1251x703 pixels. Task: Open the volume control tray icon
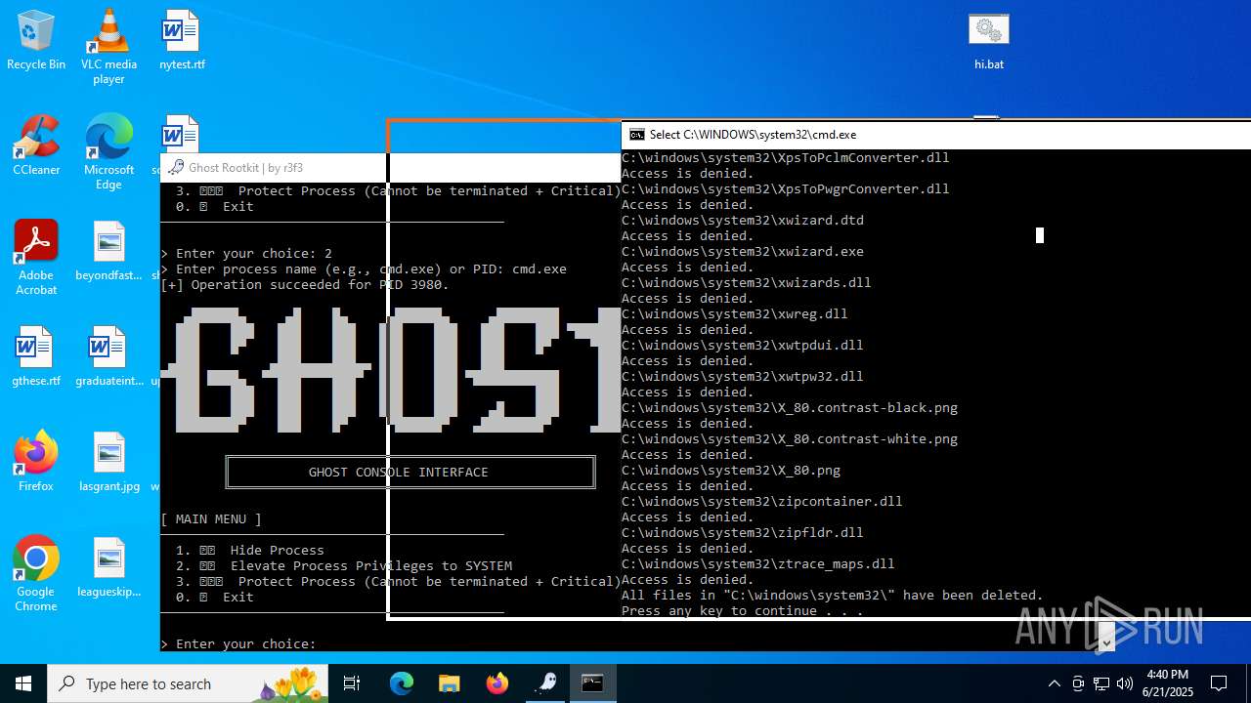pyautogui.click(x=1125, y=683)
